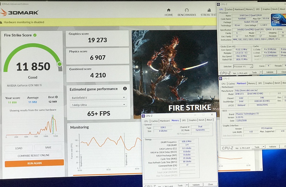Open the Battlefield V game dropdown
This screenshot has height=187, width=286.
(98, 97)
